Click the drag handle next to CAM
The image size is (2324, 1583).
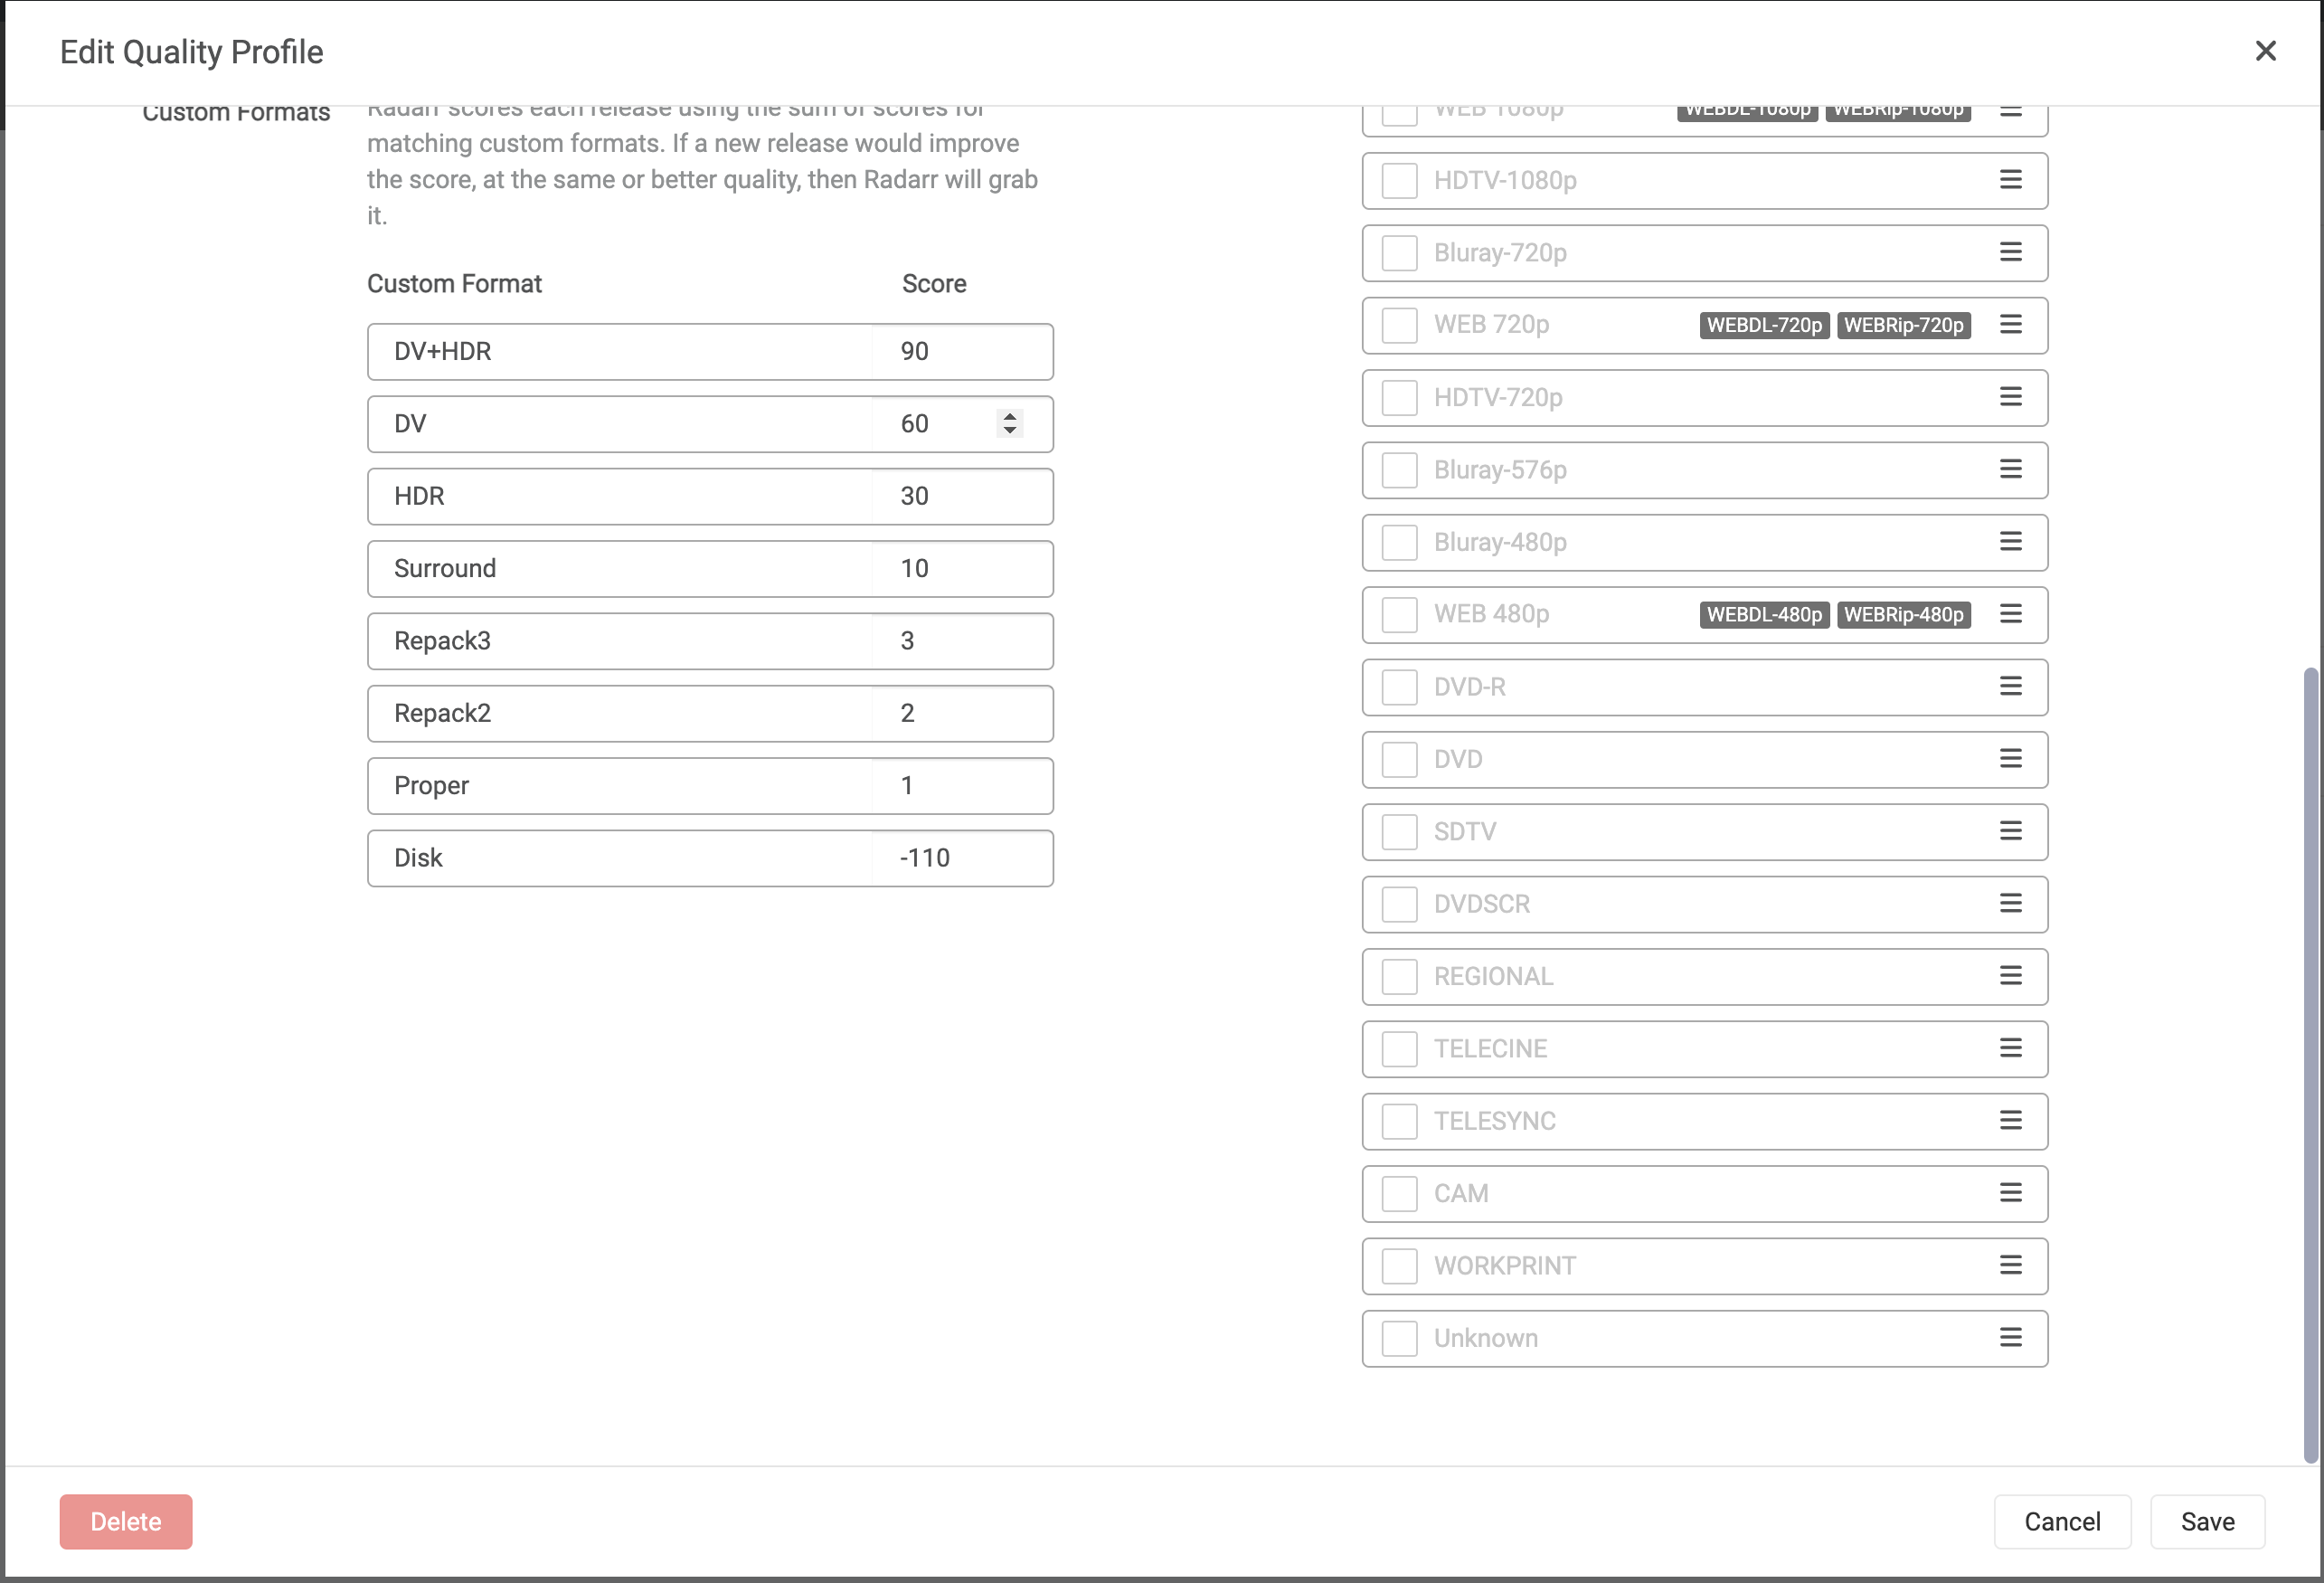2011,1194
